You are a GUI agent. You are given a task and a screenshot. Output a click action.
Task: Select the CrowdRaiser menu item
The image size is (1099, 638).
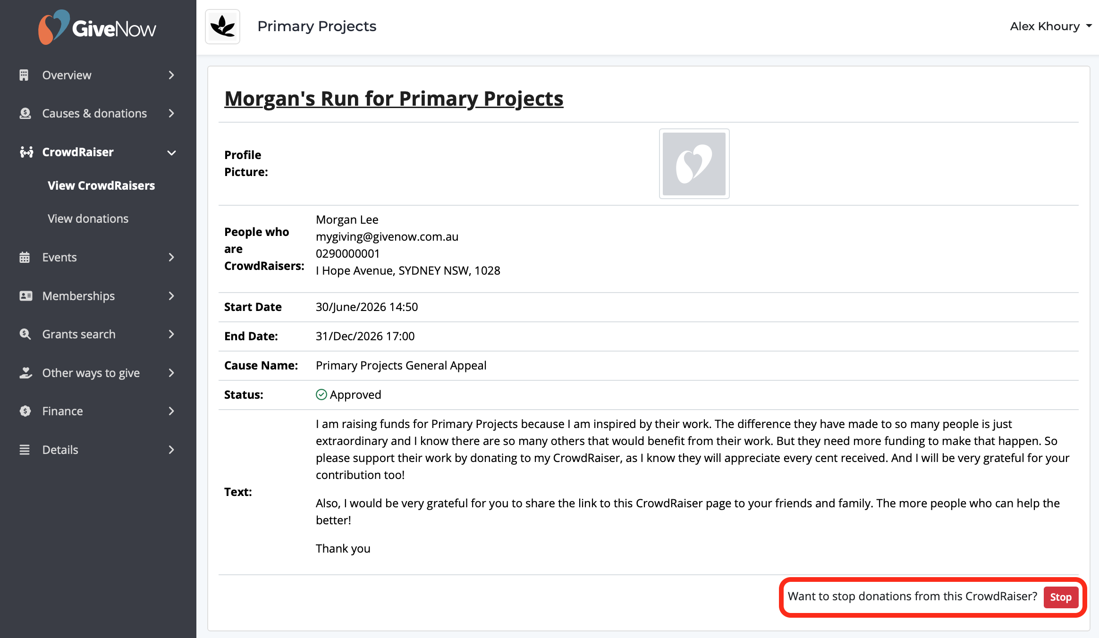(x=98, y=152)
